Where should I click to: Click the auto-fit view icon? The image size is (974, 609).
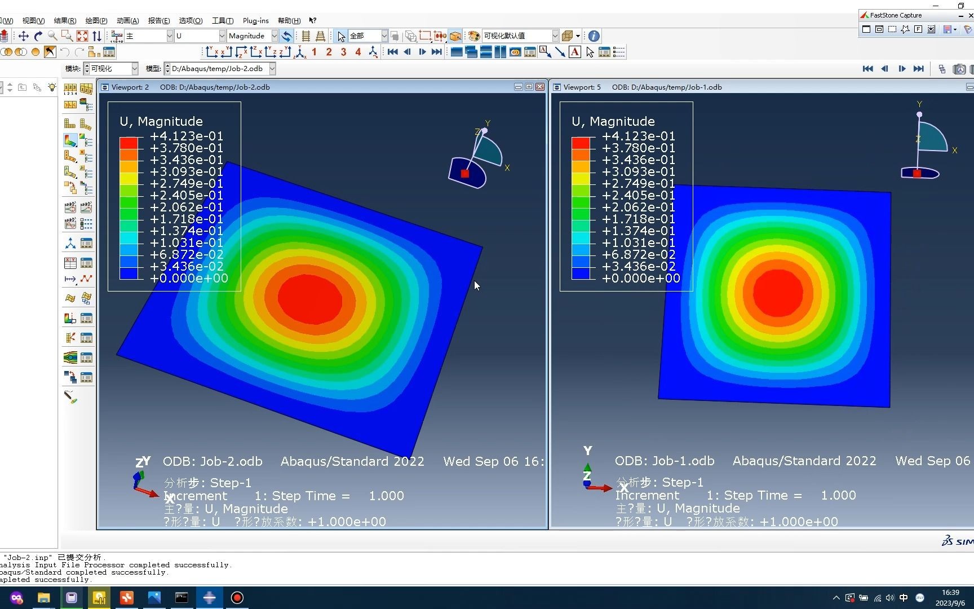[x=82, y=36]
